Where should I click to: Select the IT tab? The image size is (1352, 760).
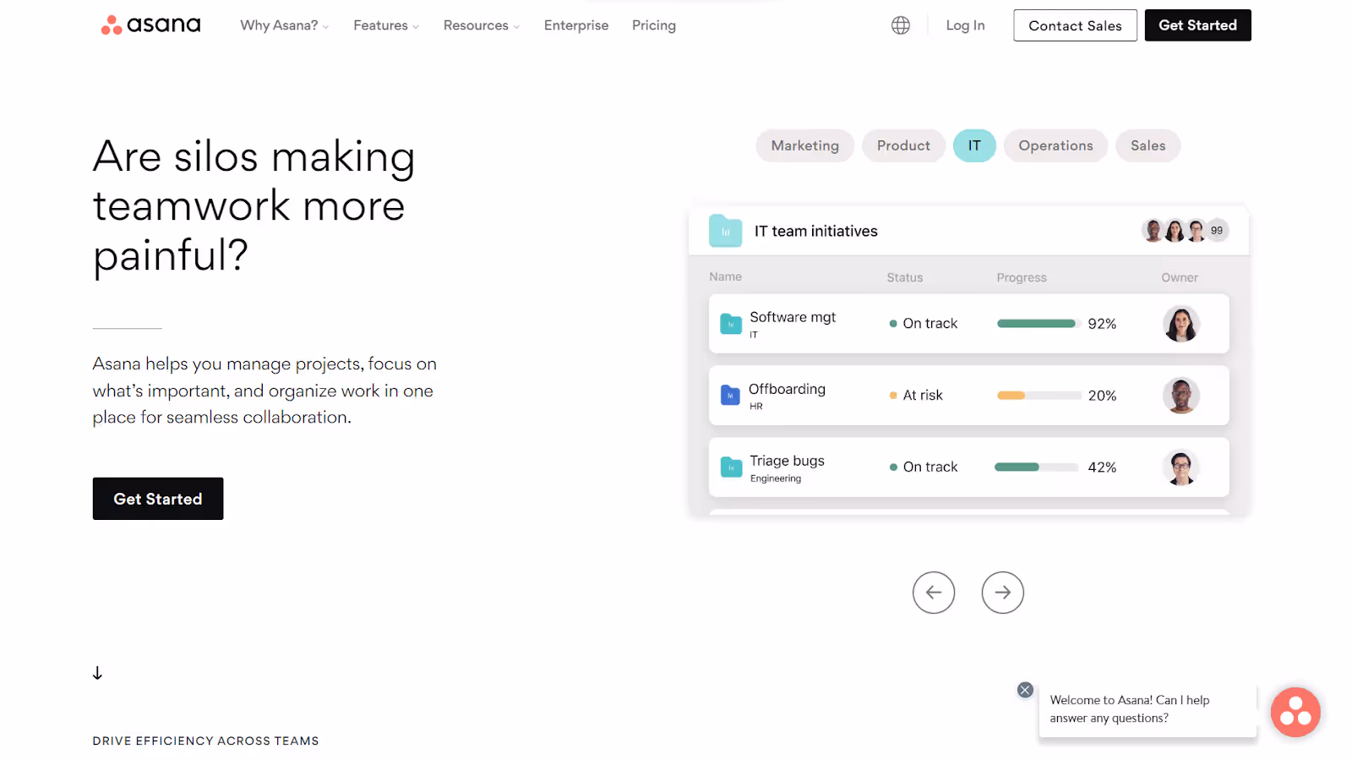tap(974, 145)
